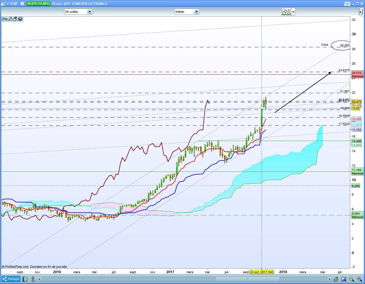Click the ProRealTime.com copyright text
Image resolution: width=365 pixels, height=284 pixels.
[x=15, y=267]
